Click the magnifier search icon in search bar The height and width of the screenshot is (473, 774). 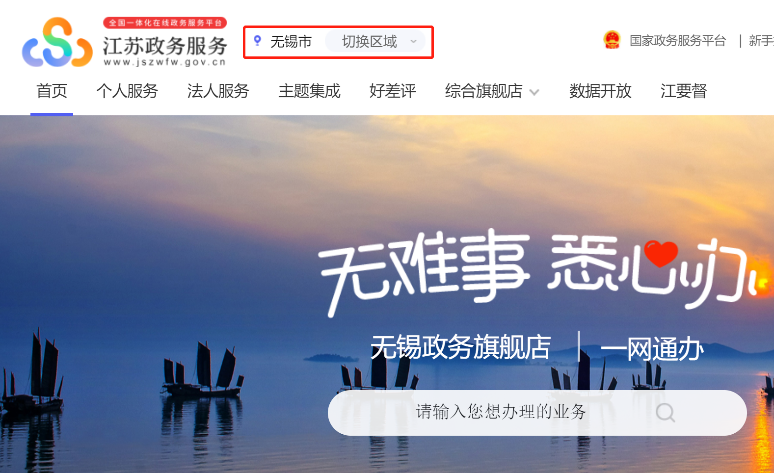[665, 413]
